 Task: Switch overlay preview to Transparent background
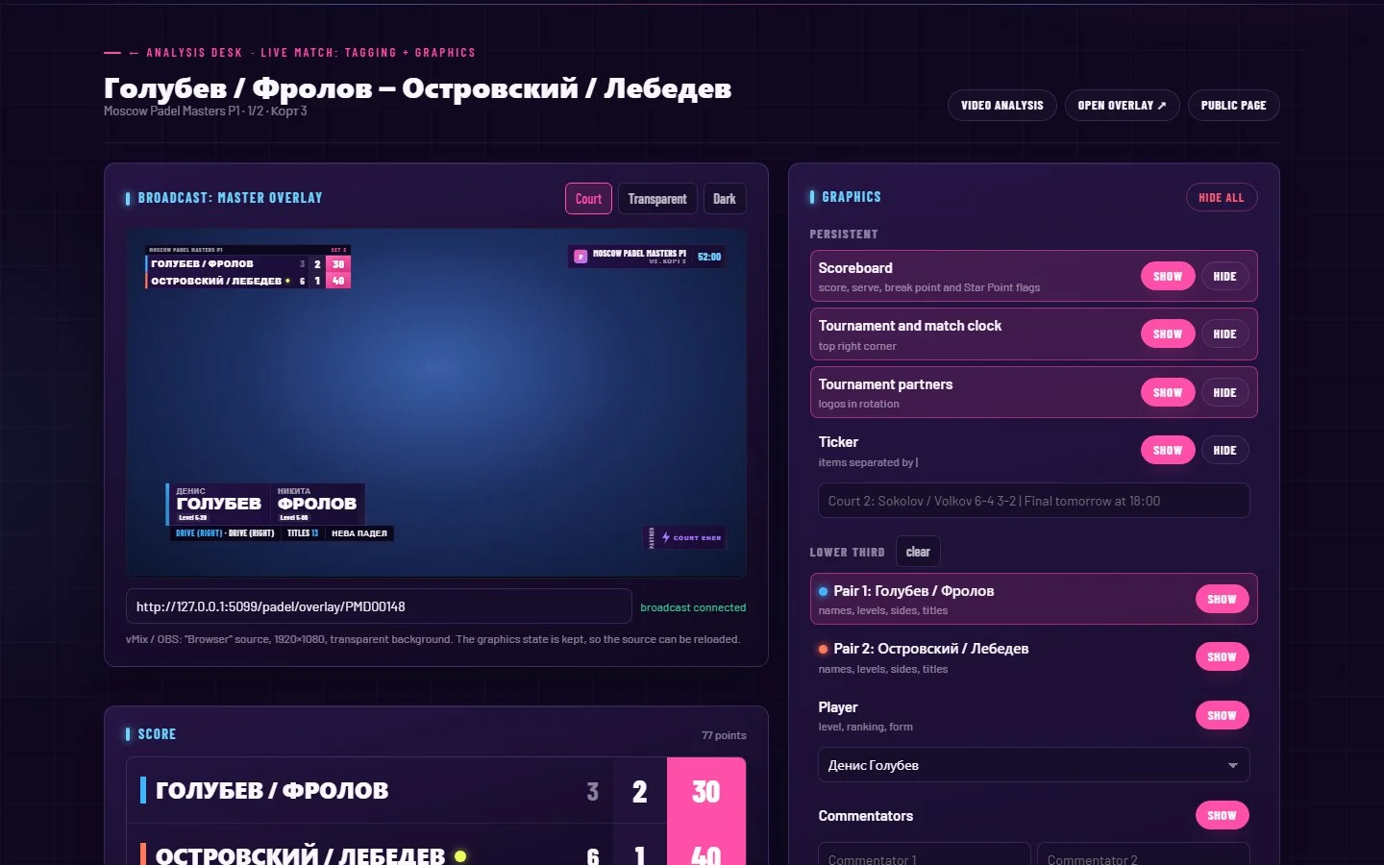pyautogui.click(x=657, y=199)
